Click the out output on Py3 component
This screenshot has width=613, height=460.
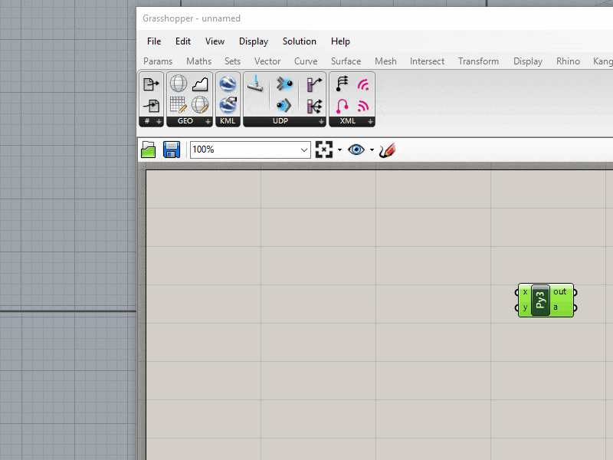(x=560, y=292)
